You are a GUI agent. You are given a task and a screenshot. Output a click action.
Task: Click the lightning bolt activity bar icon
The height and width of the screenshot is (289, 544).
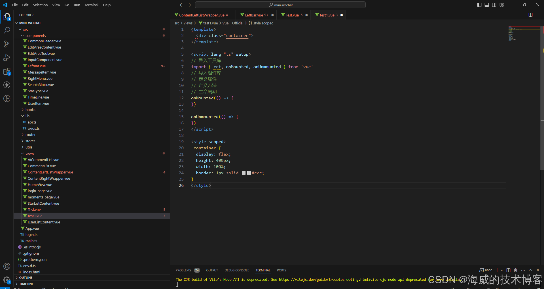(x=7, y=85)
